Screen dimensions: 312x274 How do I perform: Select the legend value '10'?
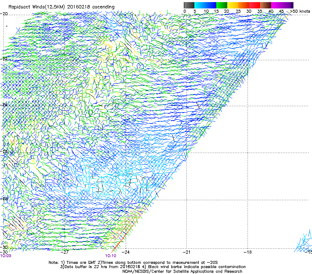(206, 11)
